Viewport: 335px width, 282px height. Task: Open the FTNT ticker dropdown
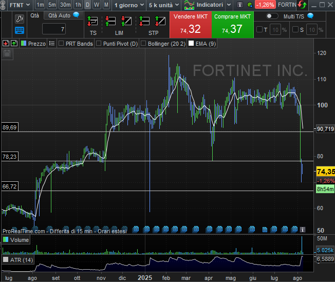[x=20, y=5]
